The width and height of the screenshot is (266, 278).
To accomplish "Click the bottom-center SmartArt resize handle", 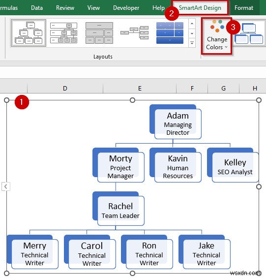I will click(x=132, y=273).
